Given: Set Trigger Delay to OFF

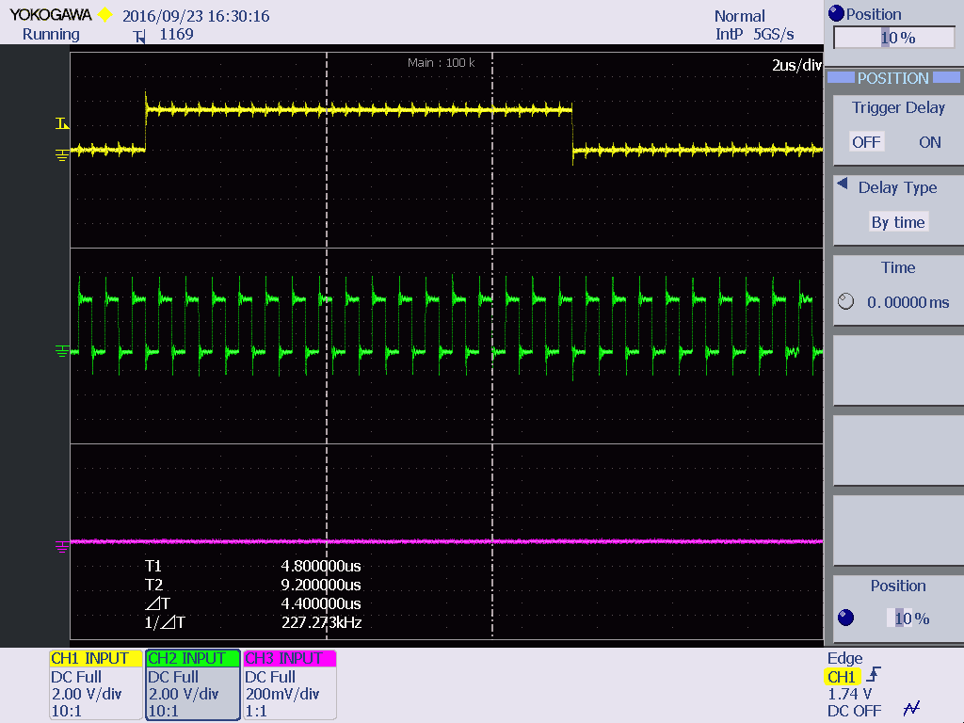Looking at the screenshot, I should pos(866,142).
